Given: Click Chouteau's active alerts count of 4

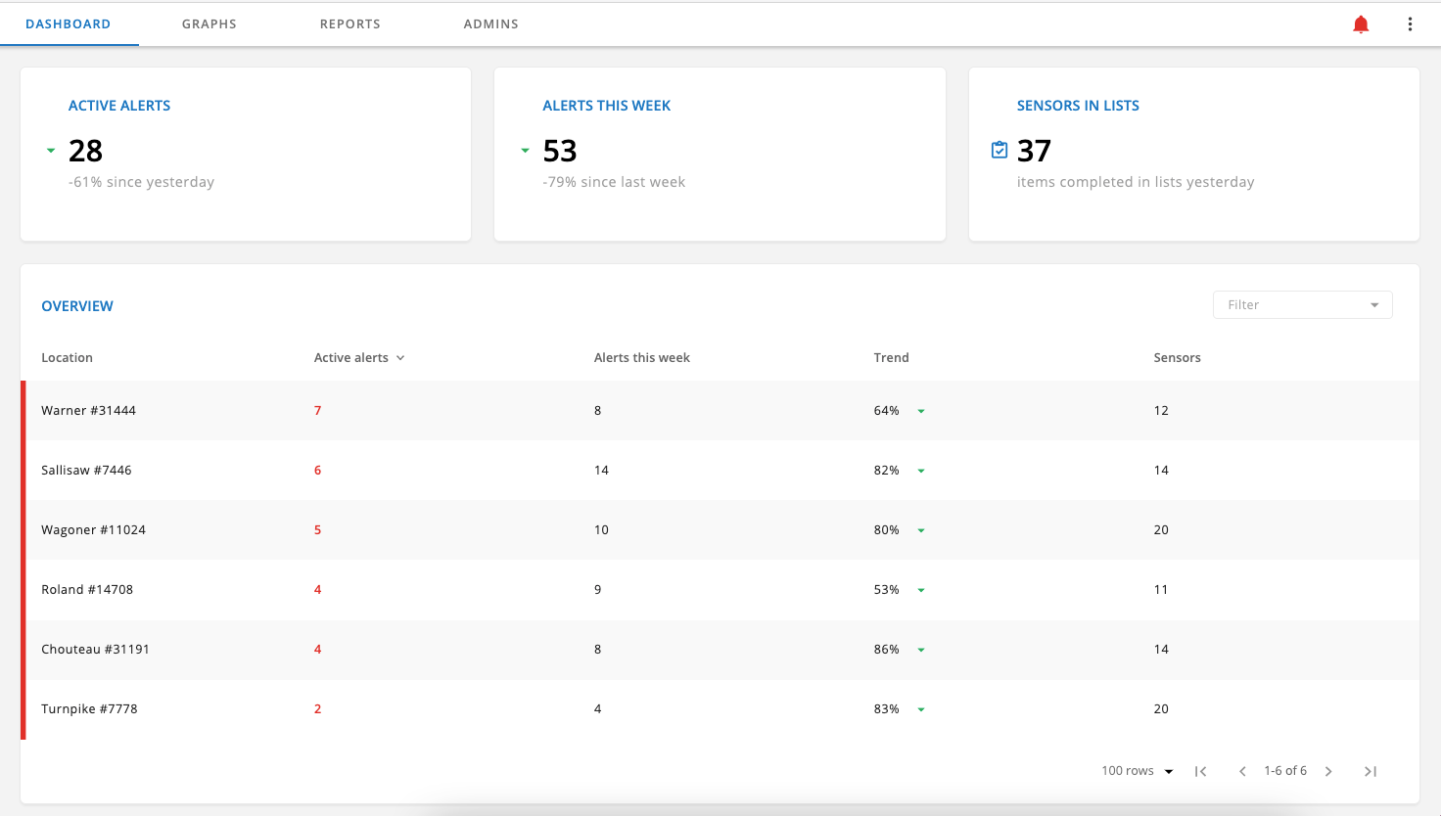Looking at the screenshot, I should pyautogui.click(x=317, y=649).
